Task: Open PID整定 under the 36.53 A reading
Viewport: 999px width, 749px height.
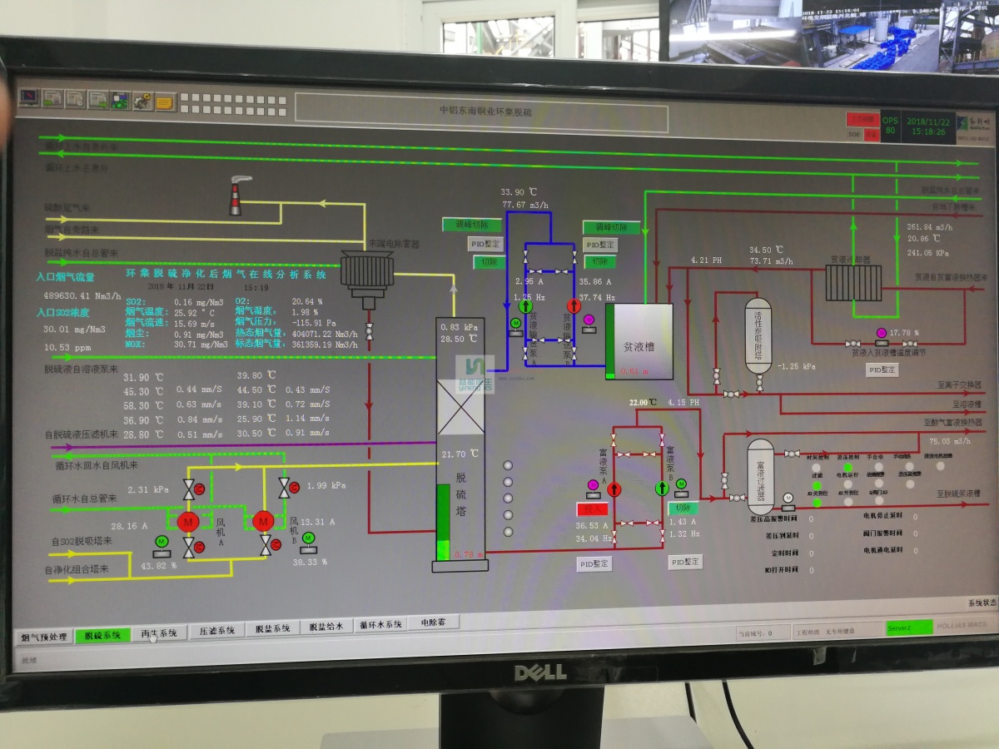Action: [594, 563]
